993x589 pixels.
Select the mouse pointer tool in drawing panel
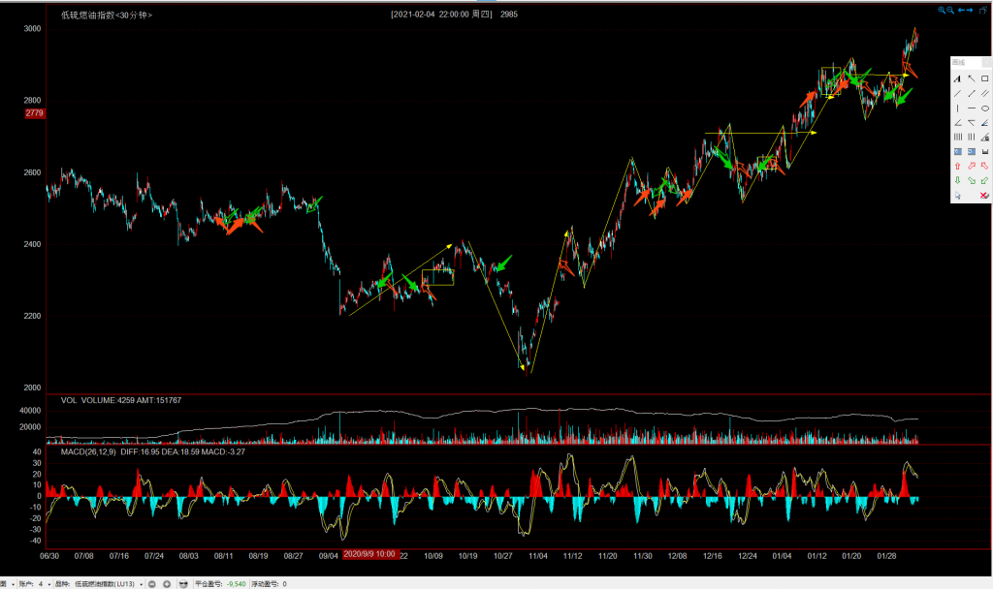(x=957, y=196)
